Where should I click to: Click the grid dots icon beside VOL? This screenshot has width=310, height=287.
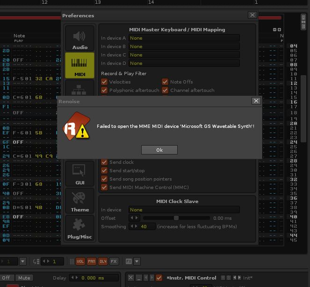pyautogui.click(x=72, y=261)
